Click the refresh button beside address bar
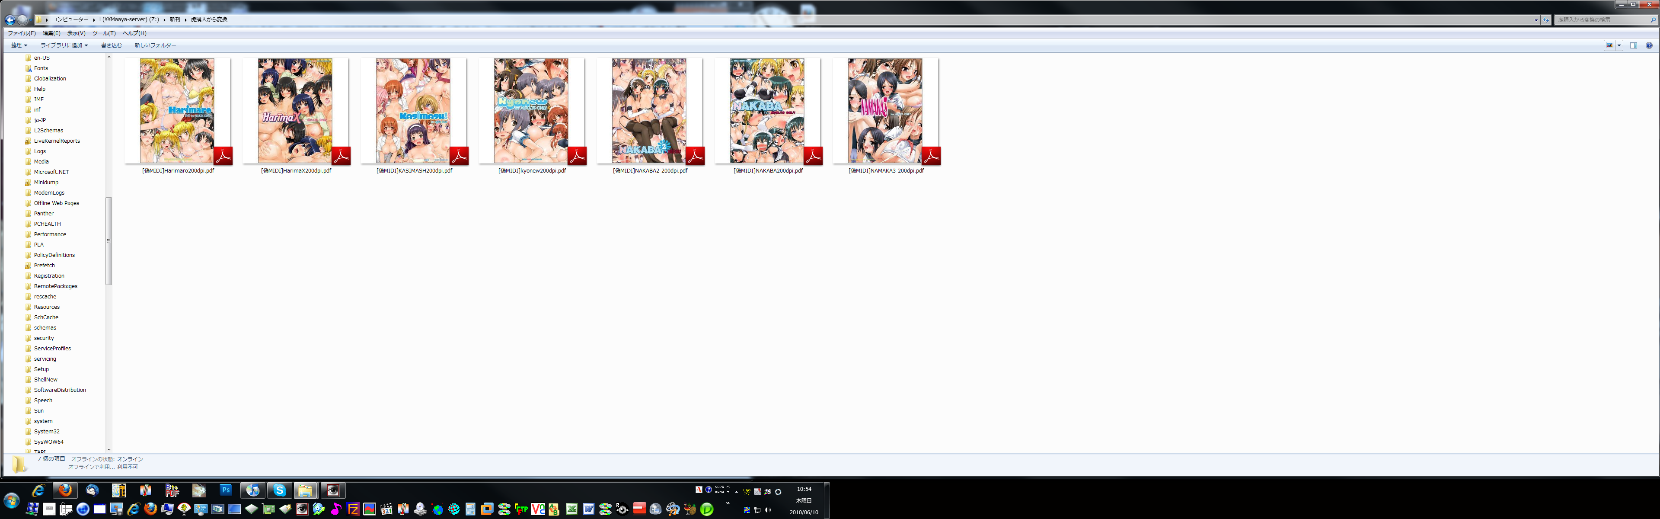This screenshot has height=519, width=1660. coord(1546,20)
